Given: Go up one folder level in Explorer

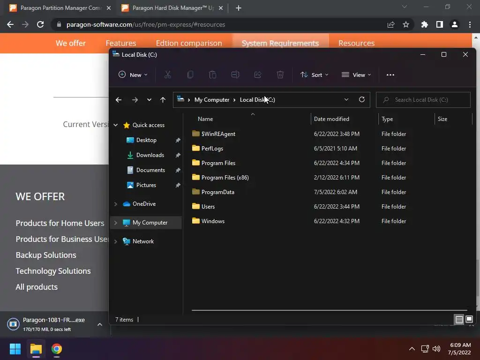Looking at the screenshot, I should click(163, 100).
